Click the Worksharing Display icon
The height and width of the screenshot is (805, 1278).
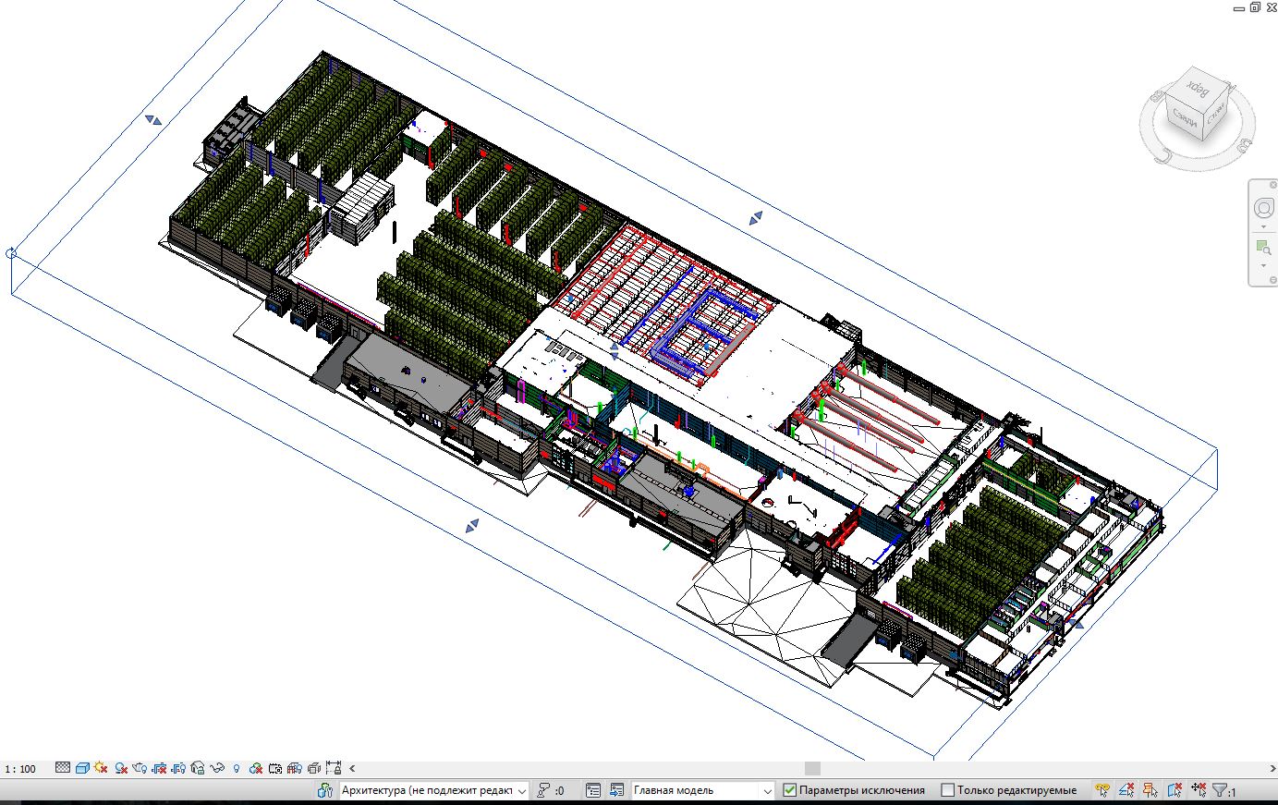(256, 768)
